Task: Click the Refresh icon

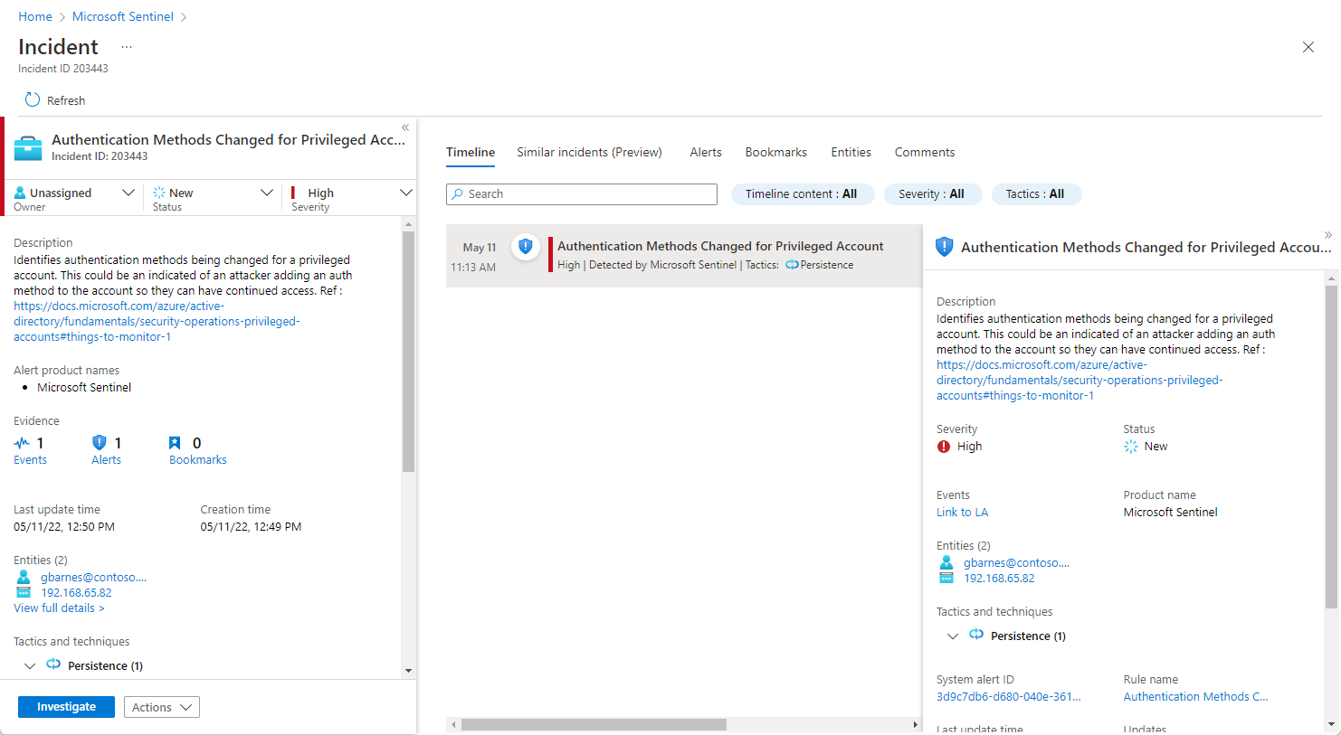Action: click(x=33, y=100)
